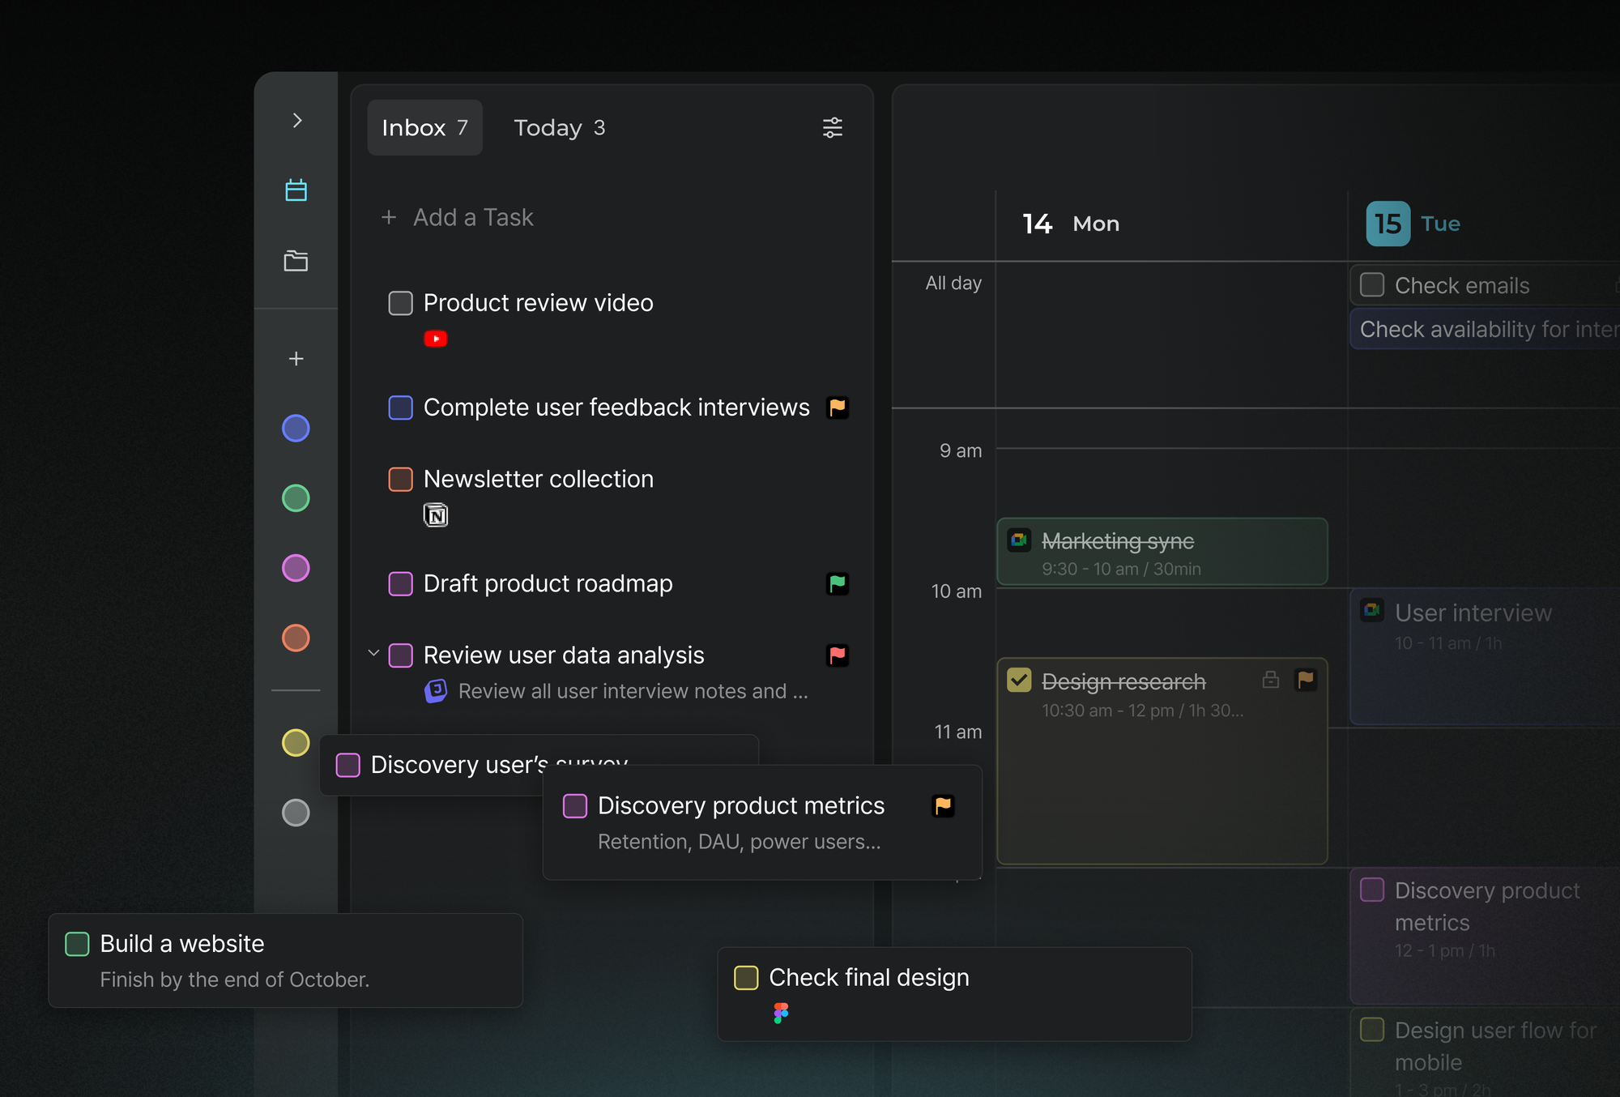Viewport: 1620px width, 1097px height.
Task: Collapse Review user data analysis subtasks
Action: tap(373, 653)
